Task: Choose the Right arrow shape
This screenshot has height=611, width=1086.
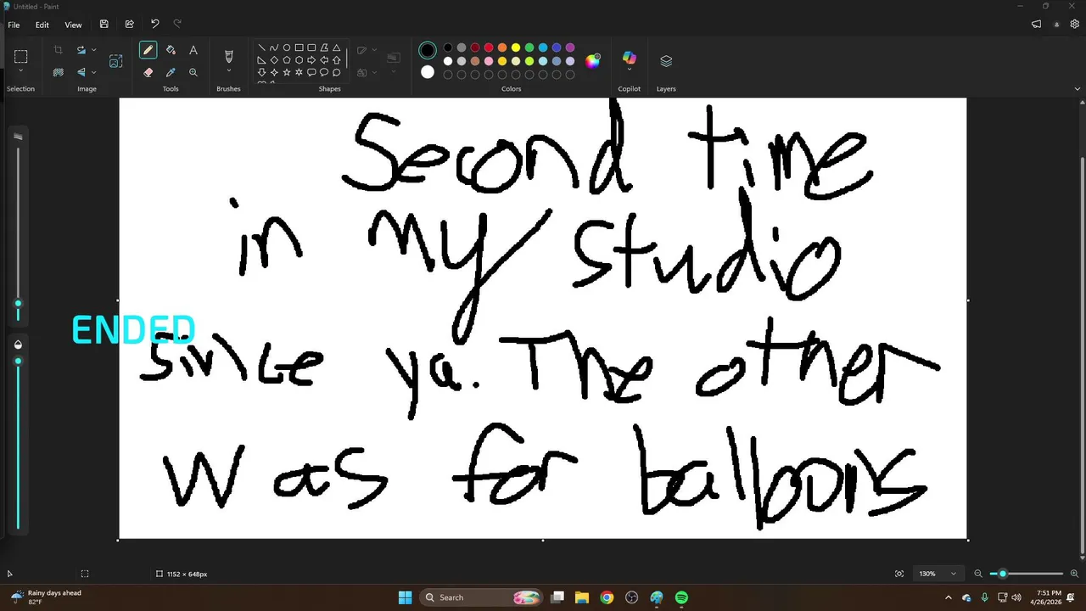Action: (311, 60)
